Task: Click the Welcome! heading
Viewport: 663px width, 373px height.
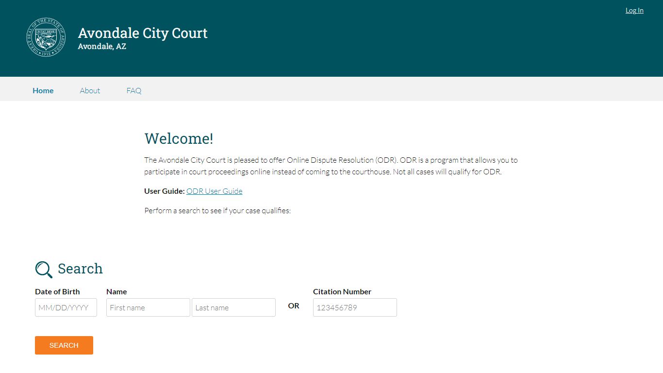Action: 179,138
